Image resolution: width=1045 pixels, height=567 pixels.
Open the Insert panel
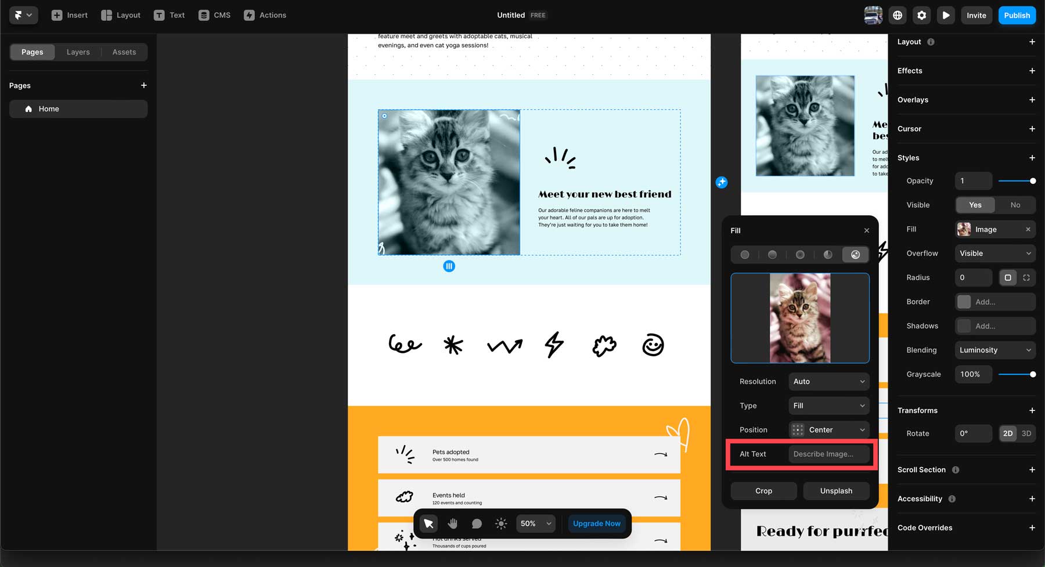70,15
